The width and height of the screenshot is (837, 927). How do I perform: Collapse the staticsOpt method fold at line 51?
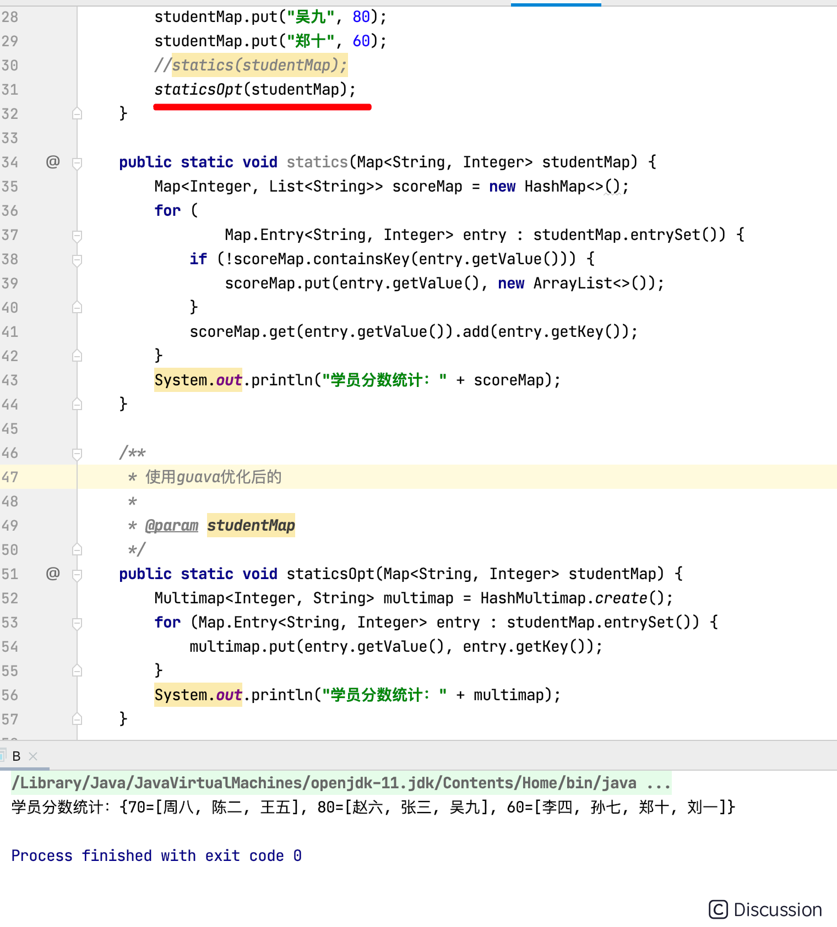[x=77, y=574]
